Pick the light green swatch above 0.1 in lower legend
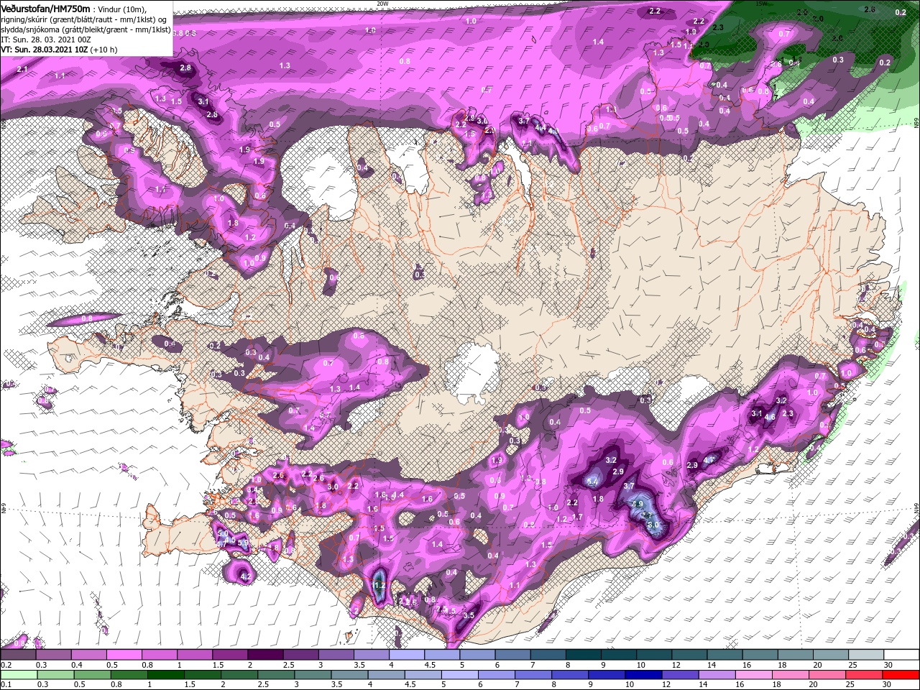 18,675
